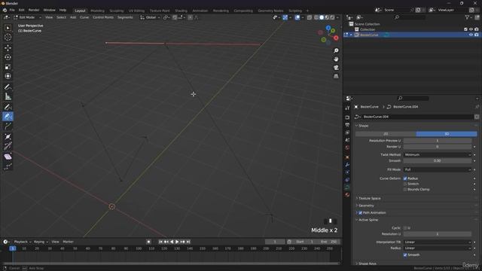Viewport: 482px width, 271px height.
Task: Click the highlighted Curve Pen tool
Action: 8,117
